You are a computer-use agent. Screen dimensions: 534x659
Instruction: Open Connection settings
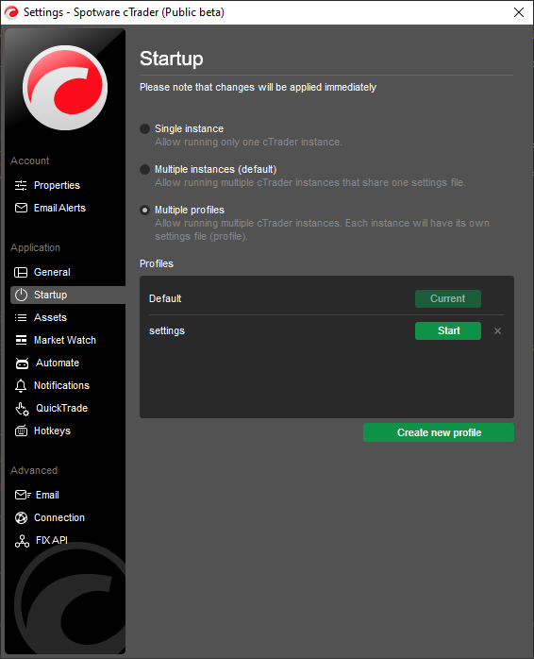pyautogui.click(x=59, y=517)
